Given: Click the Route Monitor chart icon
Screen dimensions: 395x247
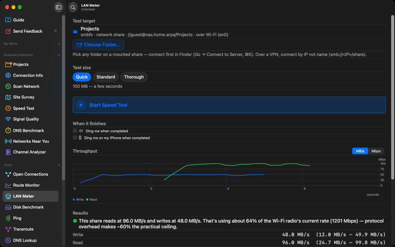Looking at the screenshot, I should [x=8, y=185].
